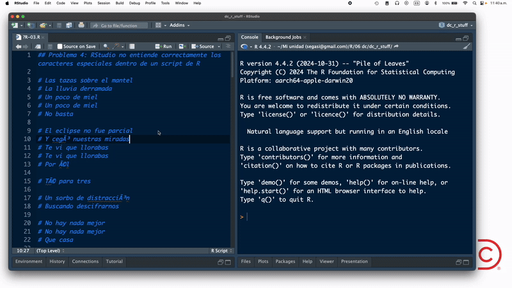Screen dimensions: 512x288
Task: Focus the Go to file/function search box
Action: coord(119,26)
